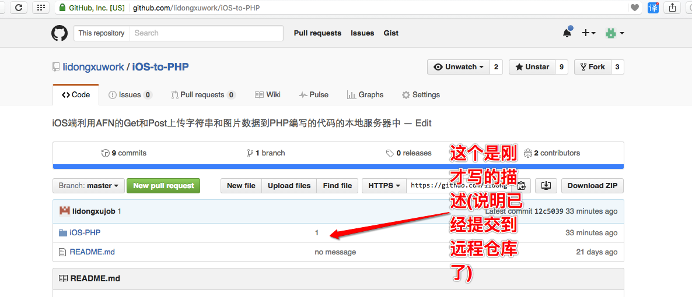The height and width of the screenshot is (297, 692).
Task: Open commit message 1 for iOS-PHP
Action: (316, 233)
